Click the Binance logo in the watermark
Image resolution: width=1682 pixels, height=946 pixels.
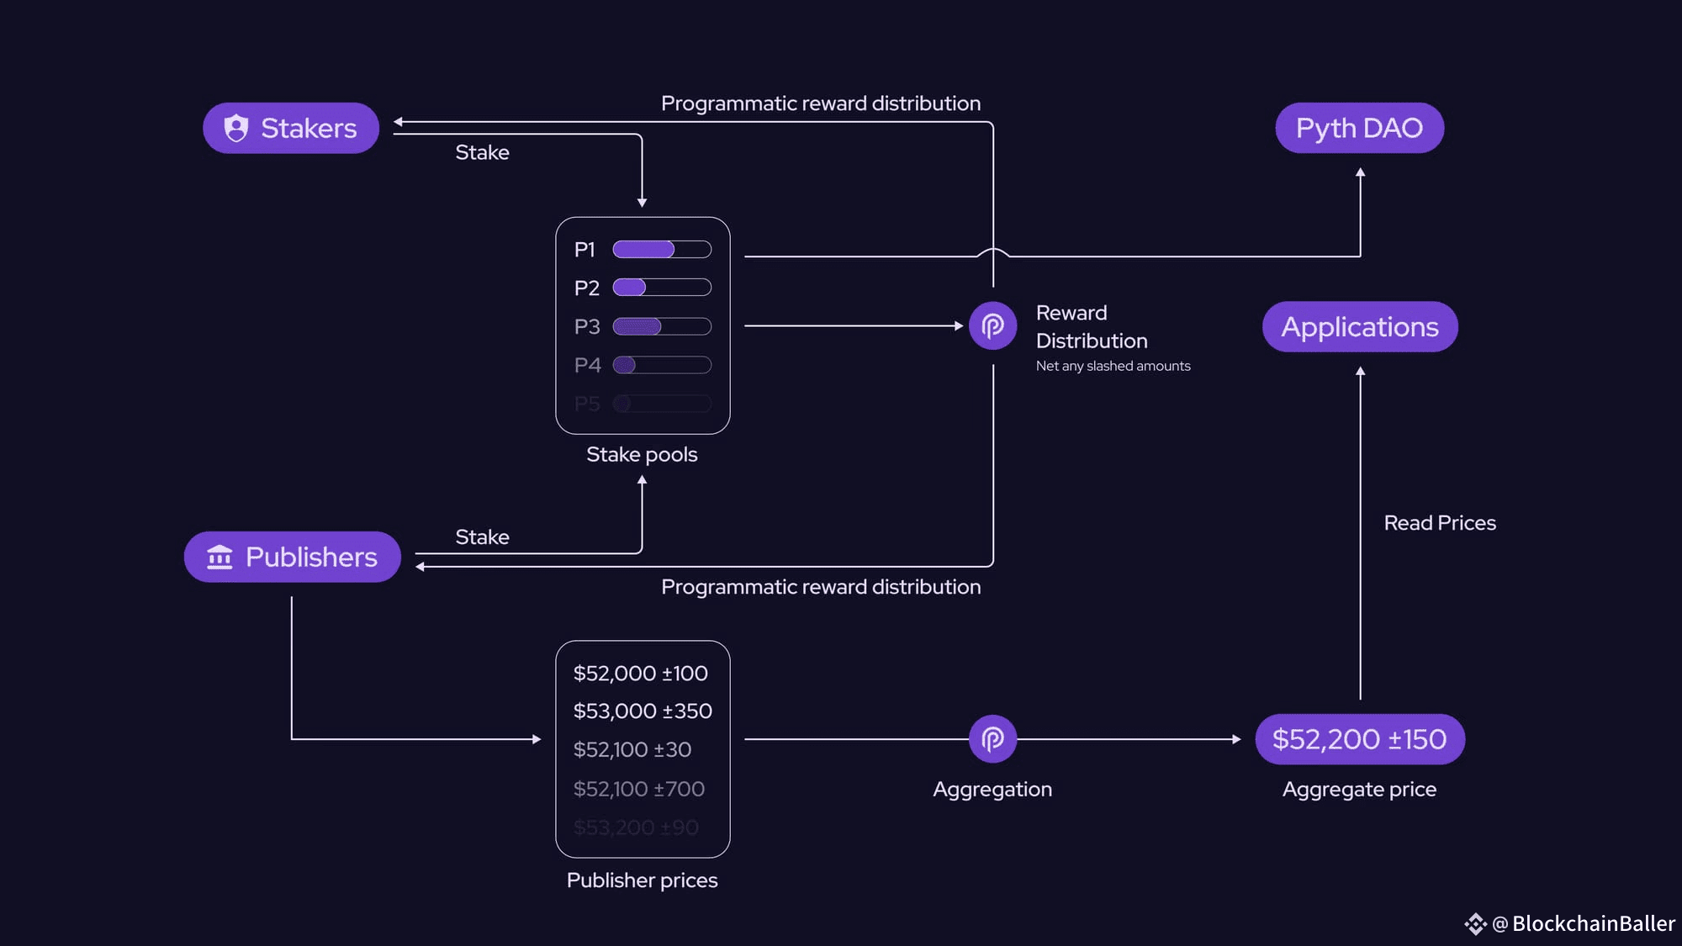(1475, 923)
